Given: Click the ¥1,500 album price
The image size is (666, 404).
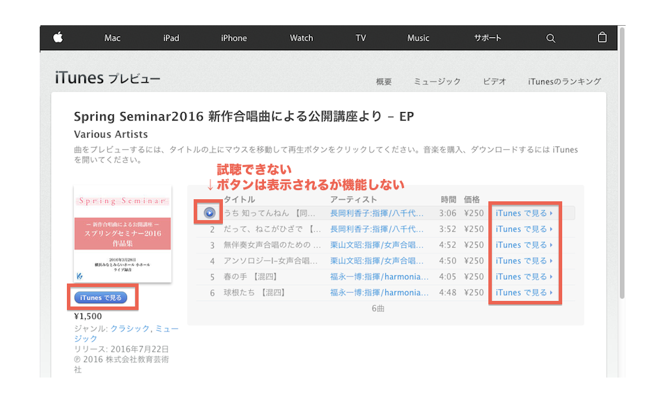Looking at the screenshot, I should [x=88, y=316].
